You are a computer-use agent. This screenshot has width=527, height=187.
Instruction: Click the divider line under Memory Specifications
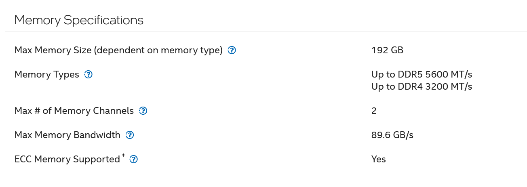coord(266,31)
